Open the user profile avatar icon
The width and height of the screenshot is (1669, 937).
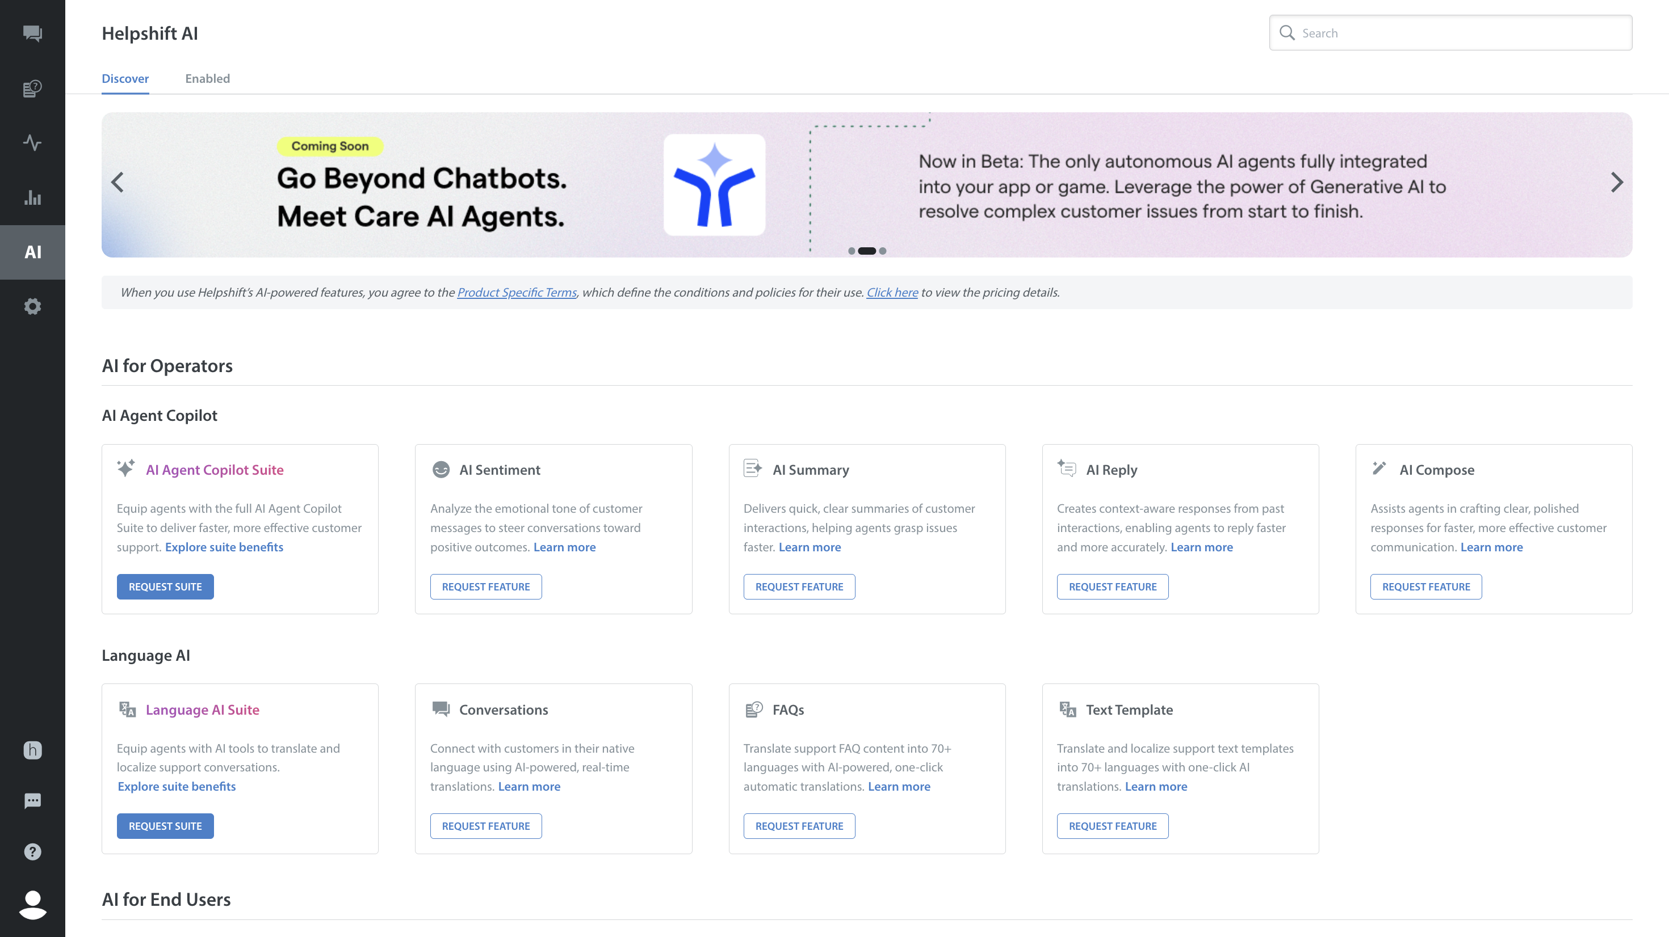coord(32,904)
